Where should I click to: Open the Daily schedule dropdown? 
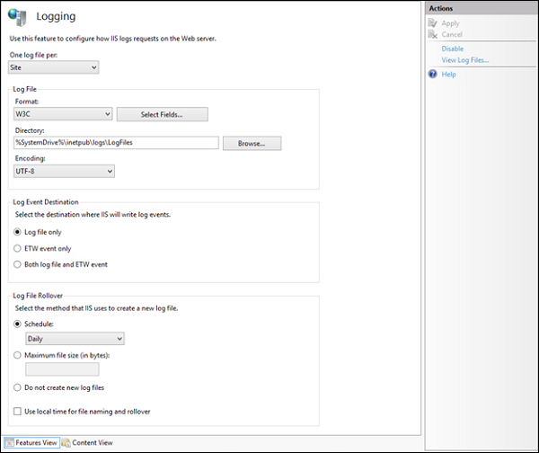(x=75, y=339)
